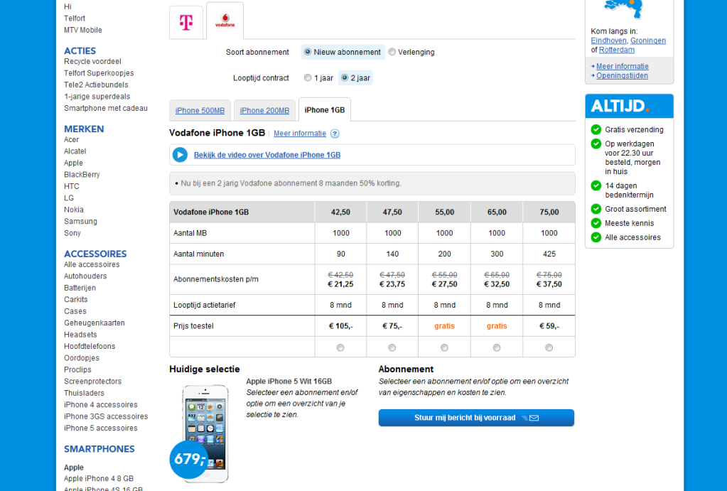Open the Alcatel brand link
727x491 pixels.
point(75,151)
